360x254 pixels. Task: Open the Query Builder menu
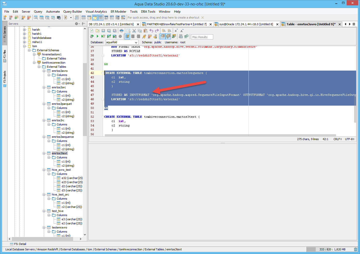pyautogui.click(x=73, y=12)
